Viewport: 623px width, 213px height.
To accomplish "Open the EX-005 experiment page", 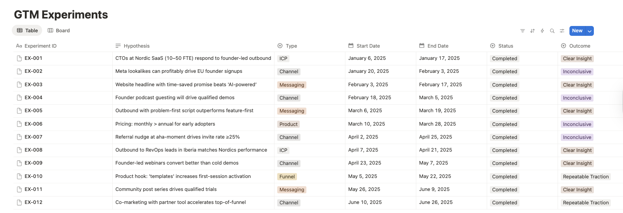I will pos(33,111).
